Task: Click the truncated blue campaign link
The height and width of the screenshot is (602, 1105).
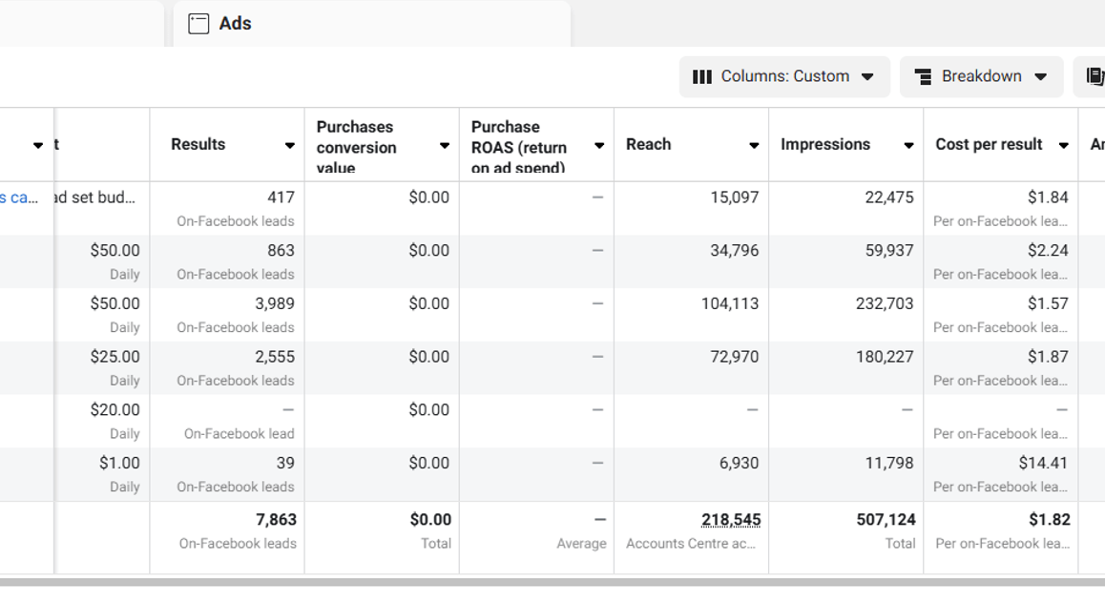Action: (x=19, y=197)
